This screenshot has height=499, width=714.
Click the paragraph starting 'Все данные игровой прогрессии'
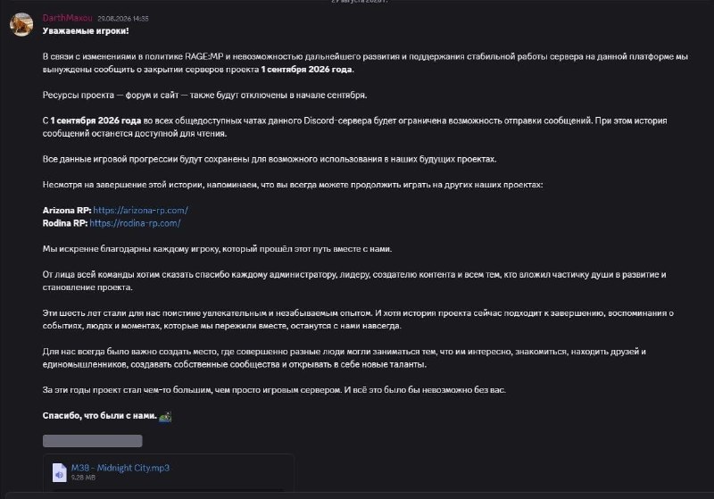[x=270, y=160]
